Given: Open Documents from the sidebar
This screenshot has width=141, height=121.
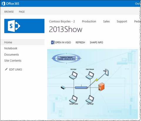Looking at the screenshot, I should click(11, 55).
